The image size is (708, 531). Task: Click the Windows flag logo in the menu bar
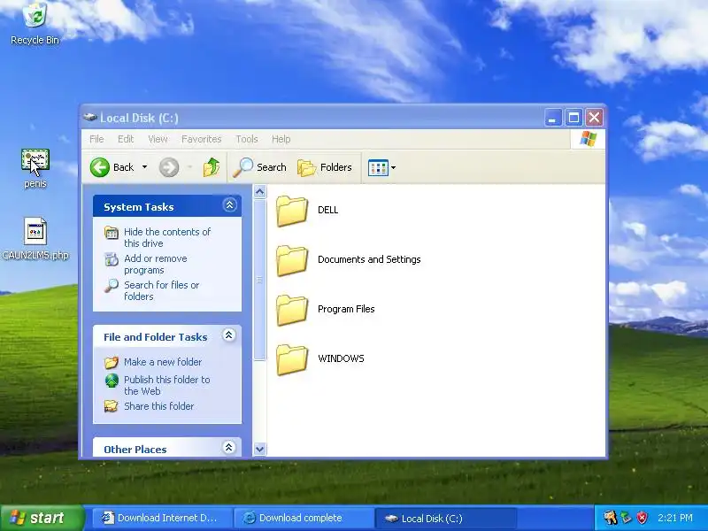[x=588, y=139]
